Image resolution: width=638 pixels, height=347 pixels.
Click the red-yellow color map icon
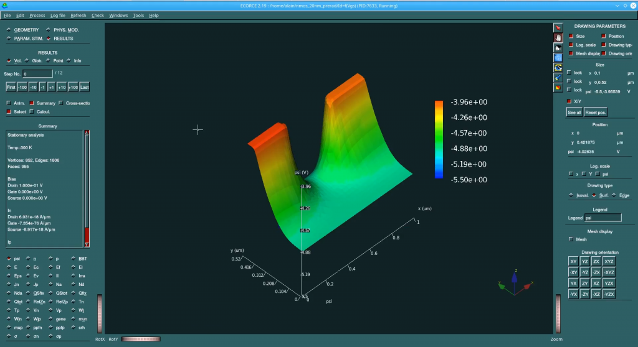(558, 87)
